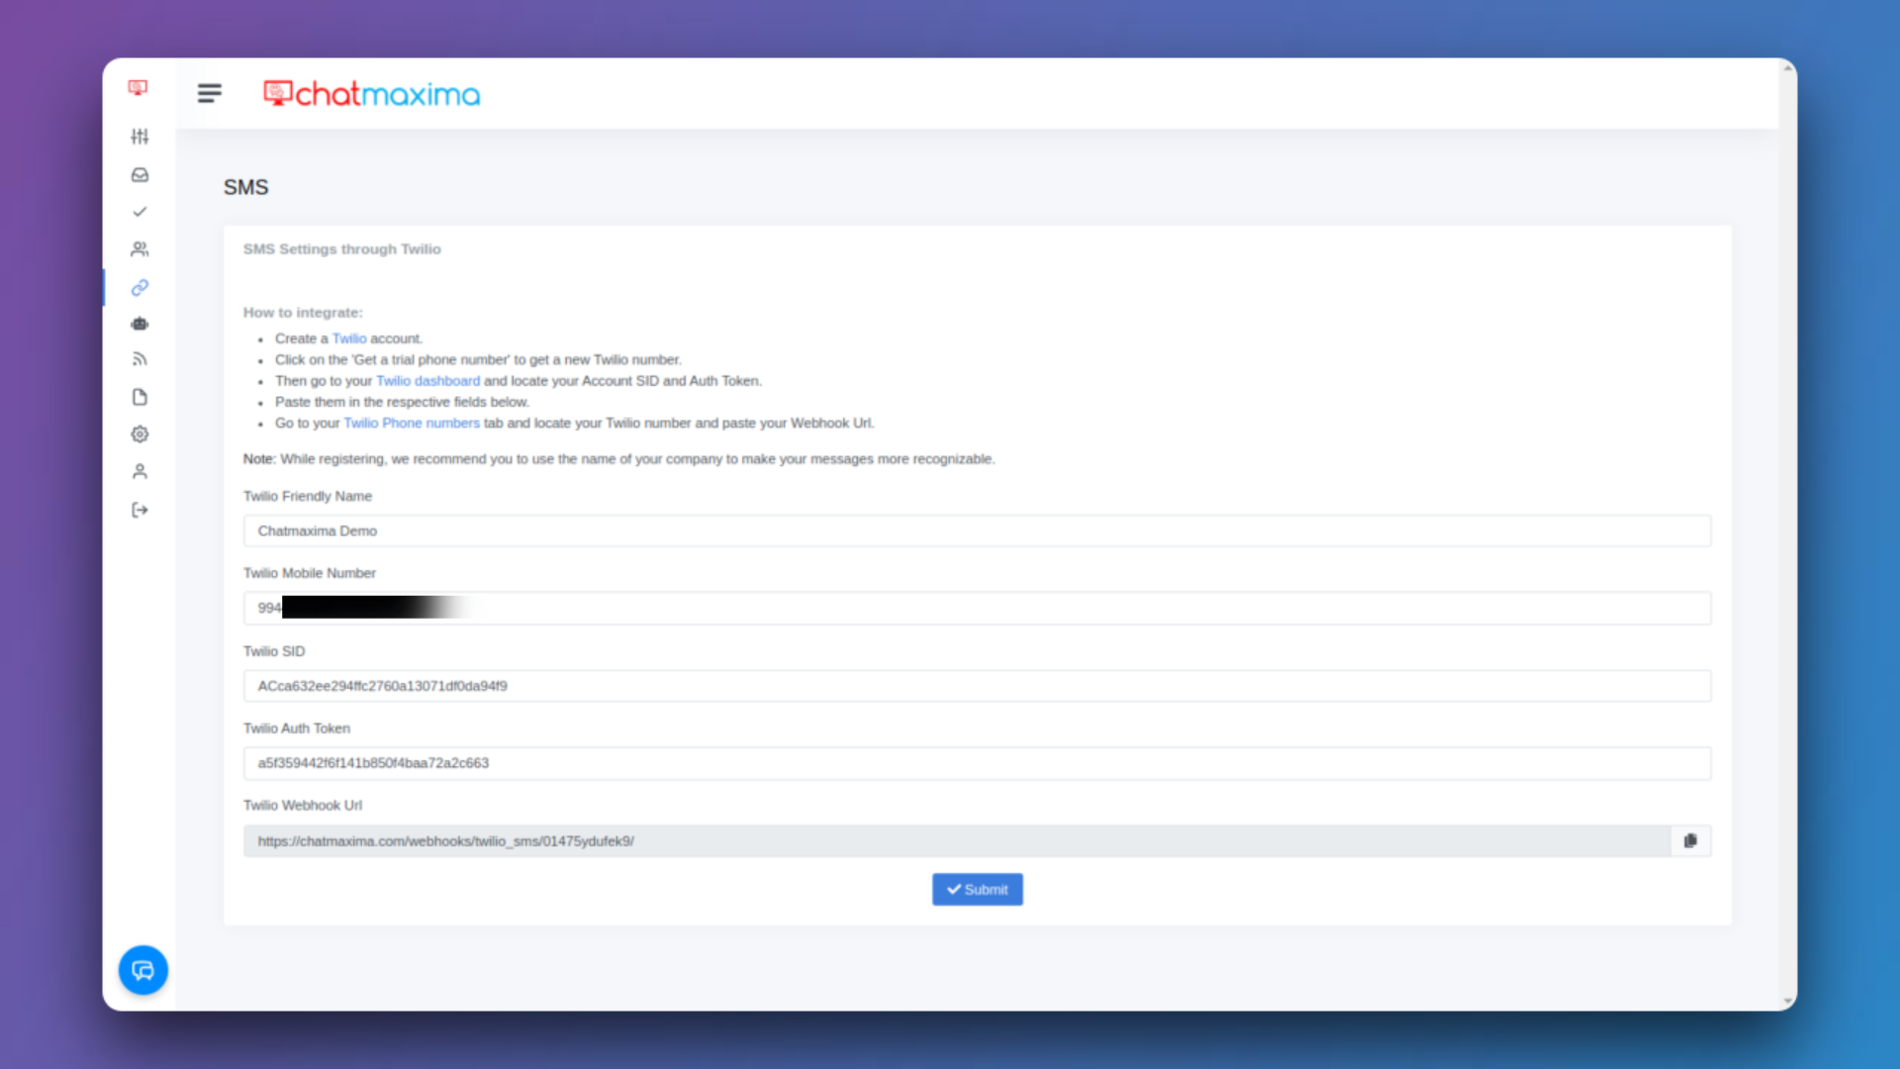
Task: Select the checkmark icon in sidebar
Action: 140,212
